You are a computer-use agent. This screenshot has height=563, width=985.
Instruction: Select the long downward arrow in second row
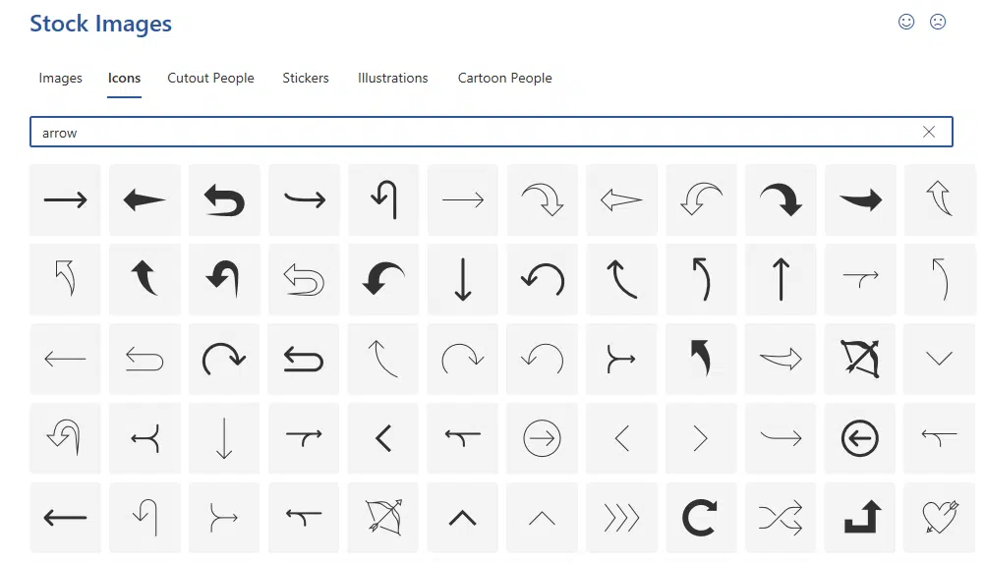coord(463,279)
